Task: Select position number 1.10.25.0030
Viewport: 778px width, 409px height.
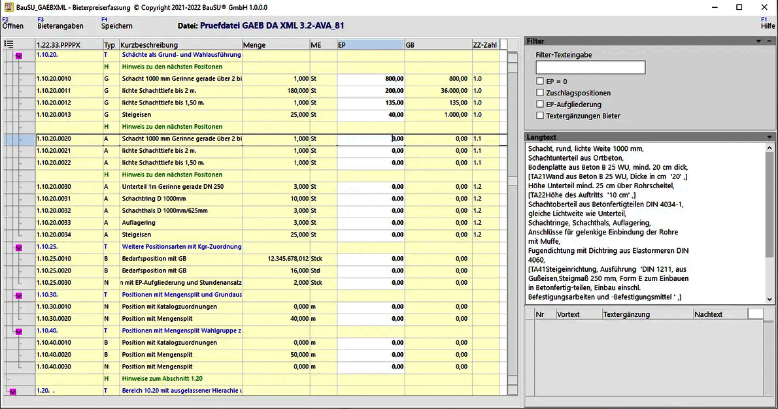Action: click(54, 283)
